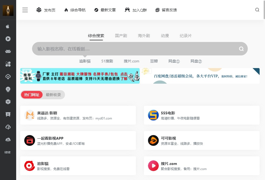265x180 pixels.
Task: Click the 可可影视 logo icon
Action: click(x=153, y=140)
